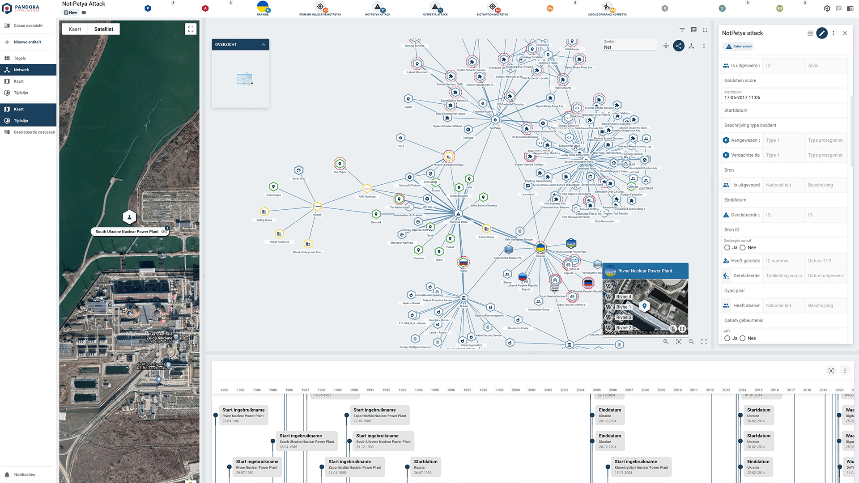
Task: Collapse the OVERZICHT minimap panel
Action: (x=264, y=44)
